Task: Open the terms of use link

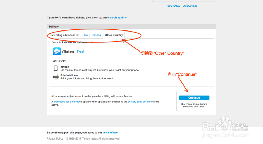Action: pos(110,133)
